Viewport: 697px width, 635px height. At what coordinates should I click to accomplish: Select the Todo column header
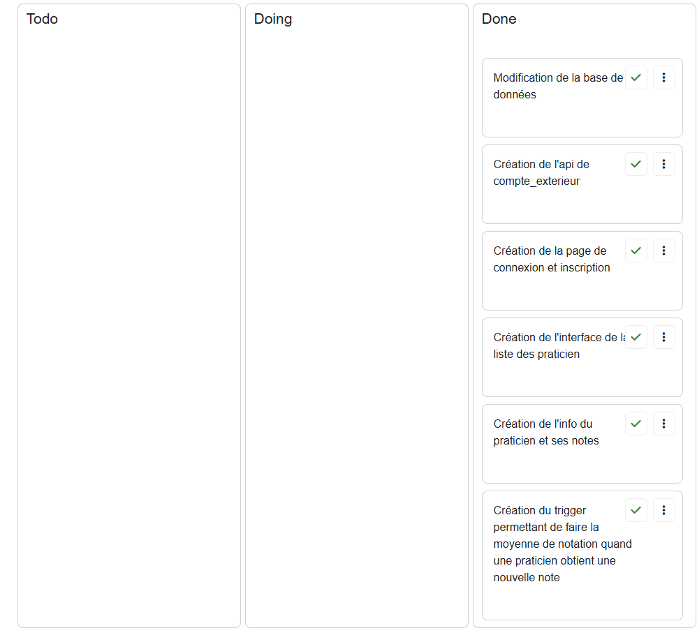(x=42, y=19)
